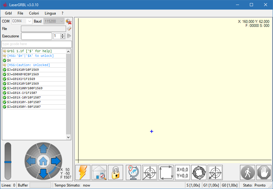The image size is (273, 189).
Task: Select the Grbl 1.1f welcome line
Action: click(34, 51)
